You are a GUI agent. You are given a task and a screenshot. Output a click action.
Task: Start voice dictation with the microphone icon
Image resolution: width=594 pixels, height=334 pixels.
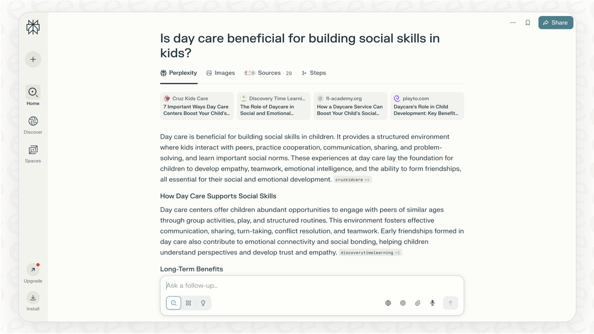(x=432, y=303)
